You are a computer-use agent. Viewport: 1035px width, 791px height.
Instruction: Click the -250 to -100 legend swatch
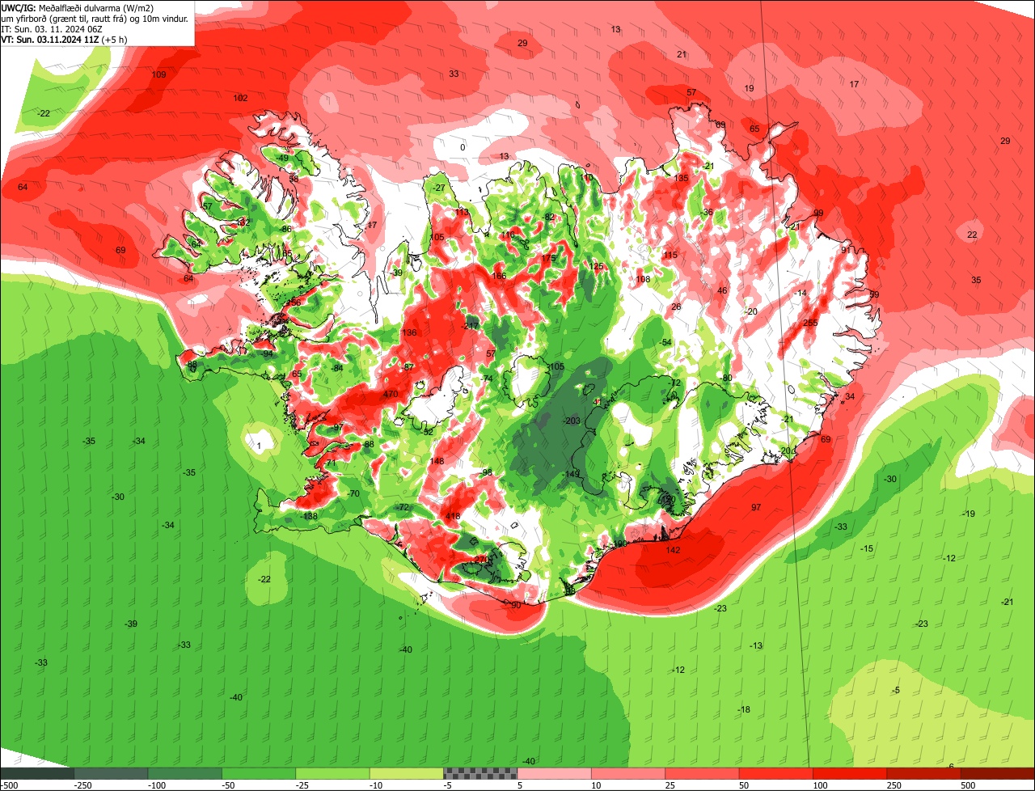112,773
